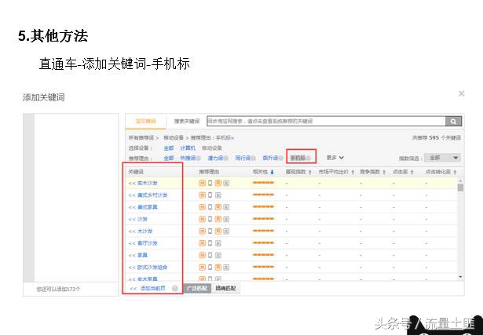
Task: Sort by 竞争指数 column
Action: 373,172
